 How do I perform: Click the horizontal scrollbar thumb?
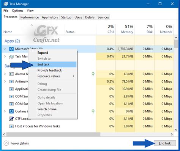coord(53,134)
